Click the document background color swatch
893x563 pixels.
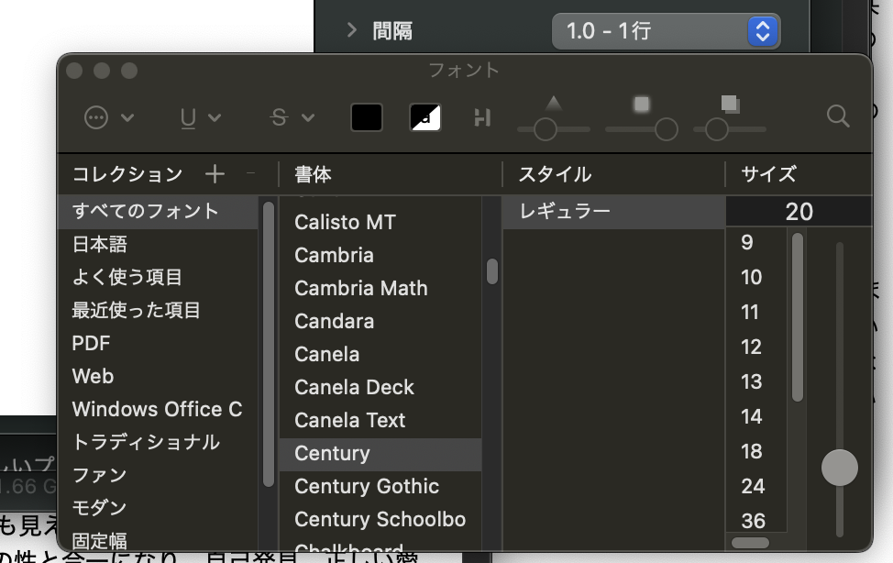pos(425,117)
